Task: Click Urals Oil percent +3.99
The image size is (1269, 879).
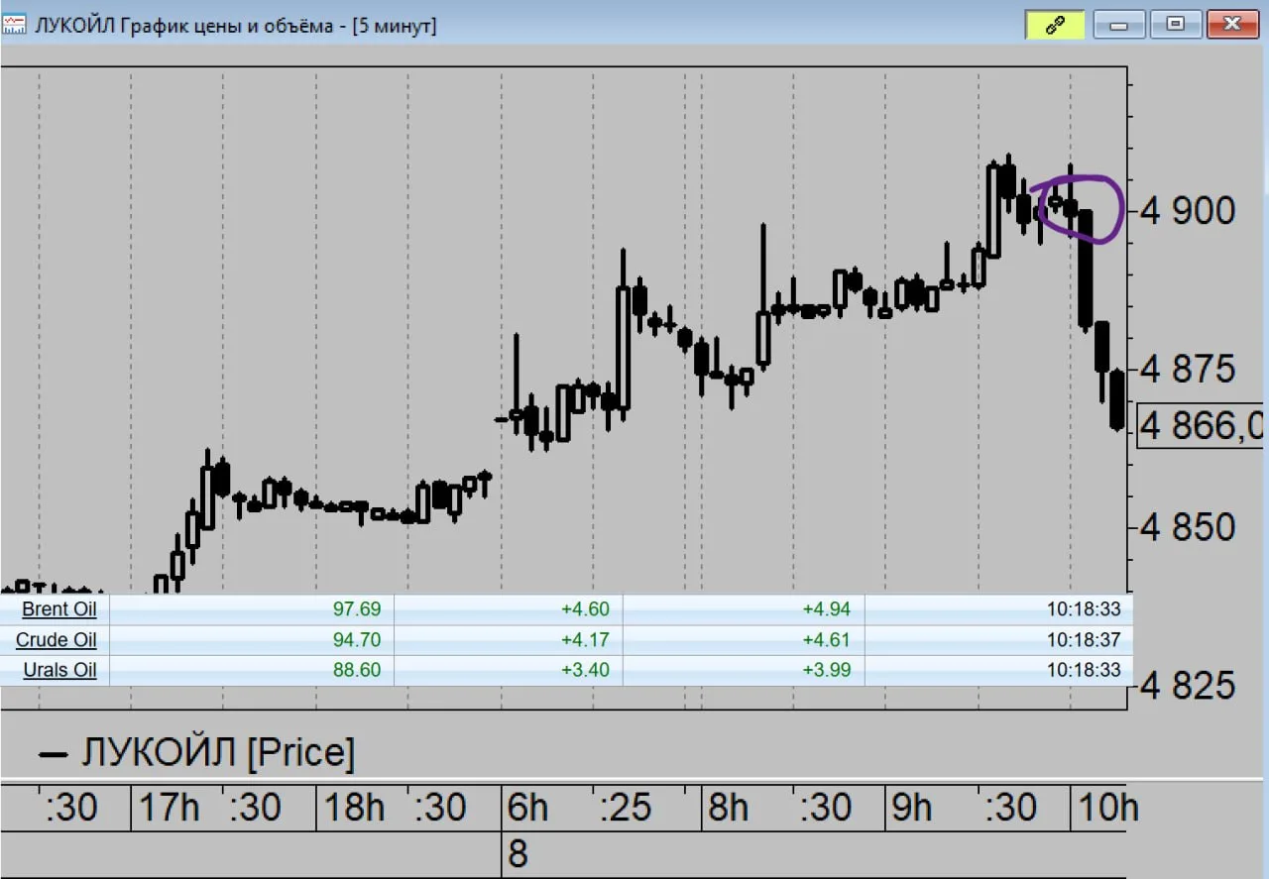Action: point(826,670)
